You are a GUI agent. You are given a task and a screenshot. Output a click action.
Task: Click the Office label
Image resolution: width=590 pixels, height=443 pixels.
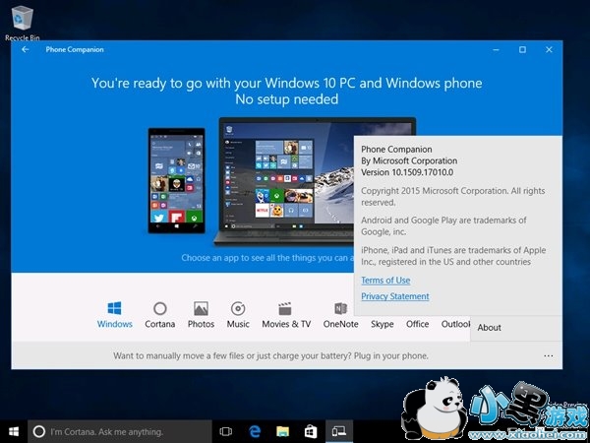click(417, 324)
